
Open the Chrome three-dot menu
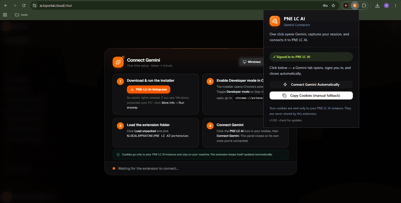395,6
